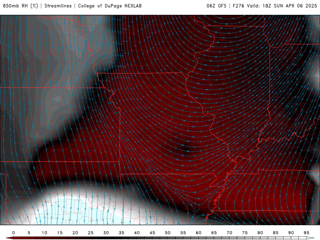320x240 pixels.
Task: Click the colorbar label "0"
Action: (x=14, y=233)
